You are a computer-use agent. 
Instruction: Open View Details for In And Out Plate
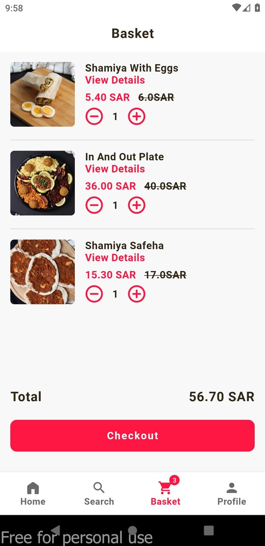pyautogui.click(x=115, y=168)
